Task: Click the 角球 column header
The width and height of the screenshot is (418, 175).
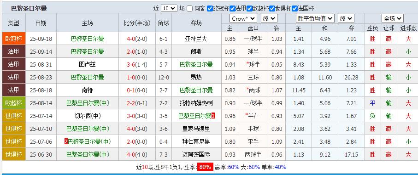Action: pos(164,23)
